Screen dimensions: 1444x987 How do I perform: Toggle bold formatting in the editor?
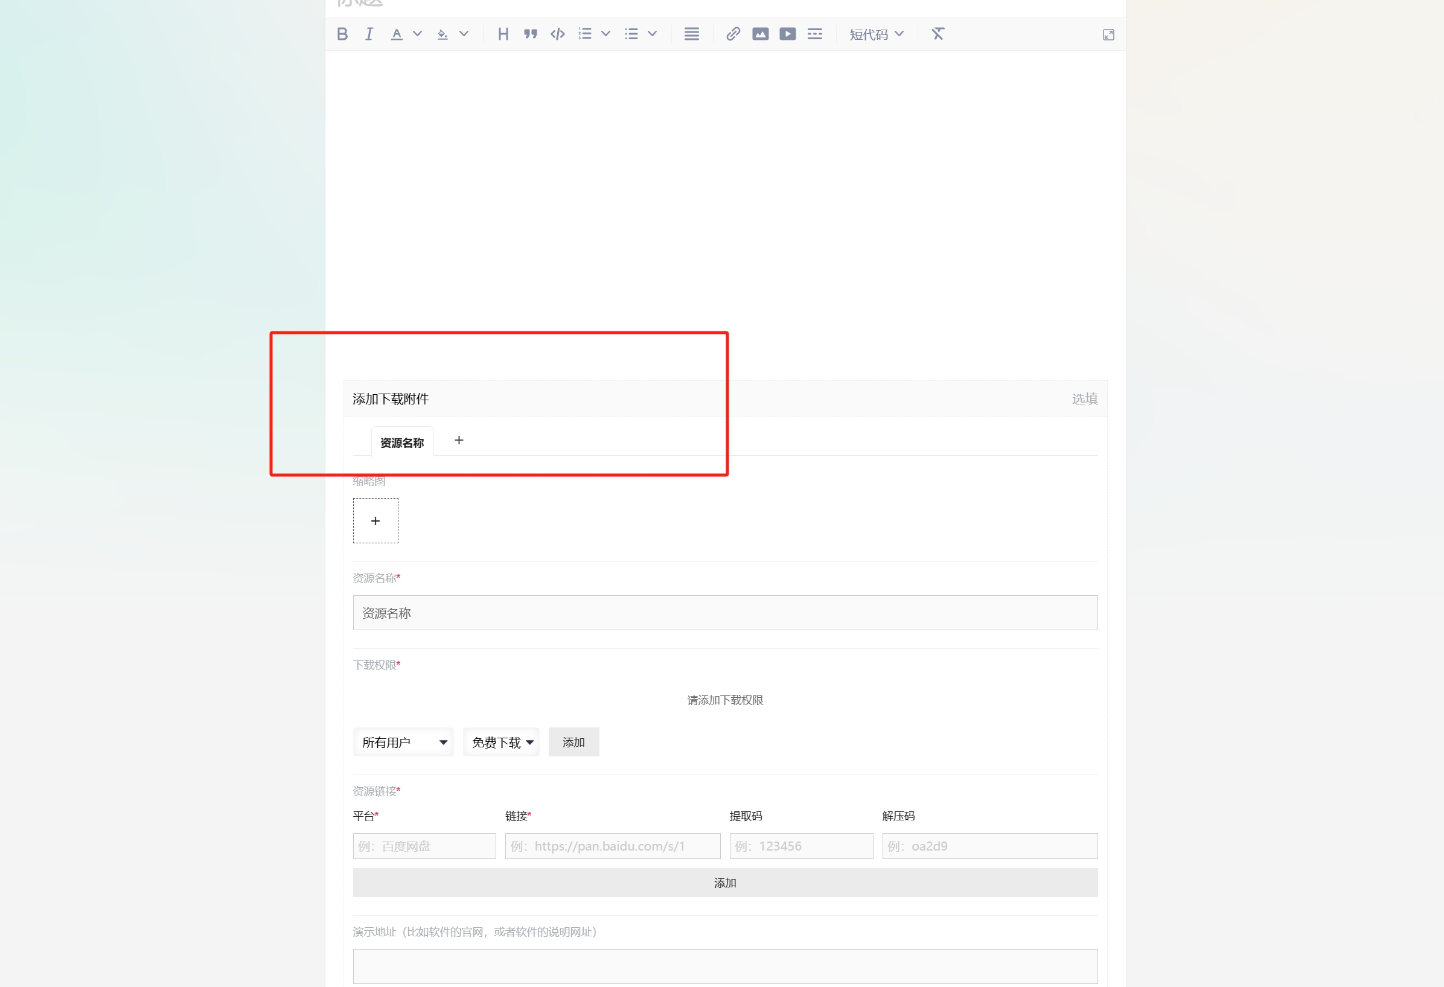click(x=342, y=34)
